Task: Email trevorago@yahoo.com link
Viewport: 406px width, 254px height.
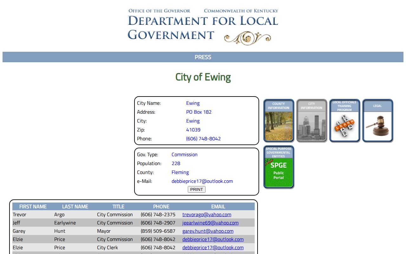Action: point(207,215)
